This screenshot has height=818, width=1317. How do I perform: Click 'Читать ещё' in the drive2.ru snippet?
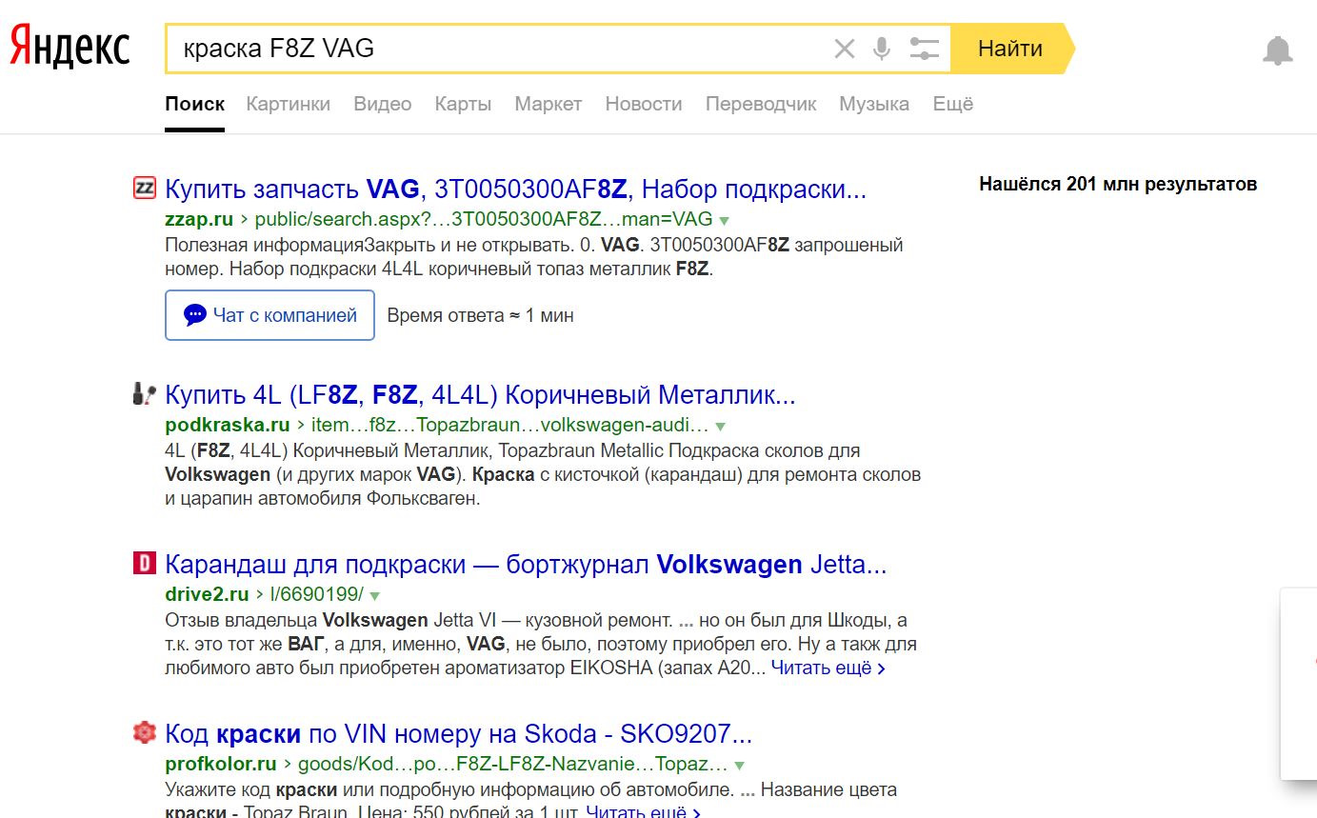pos(828,668)
